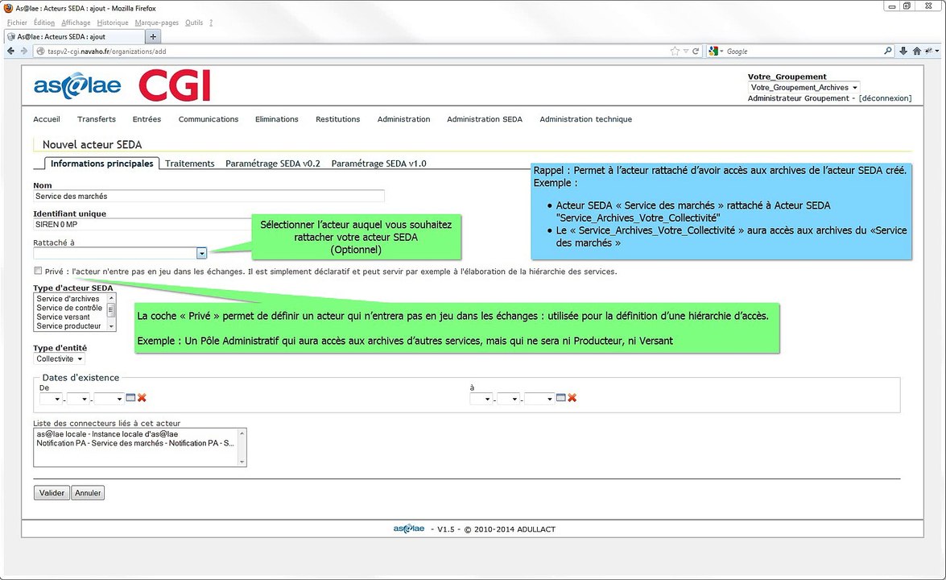Open the Type d'entité Collectivite dropdown
This screenshot has height=580, width=946.
tap(59, 359)
